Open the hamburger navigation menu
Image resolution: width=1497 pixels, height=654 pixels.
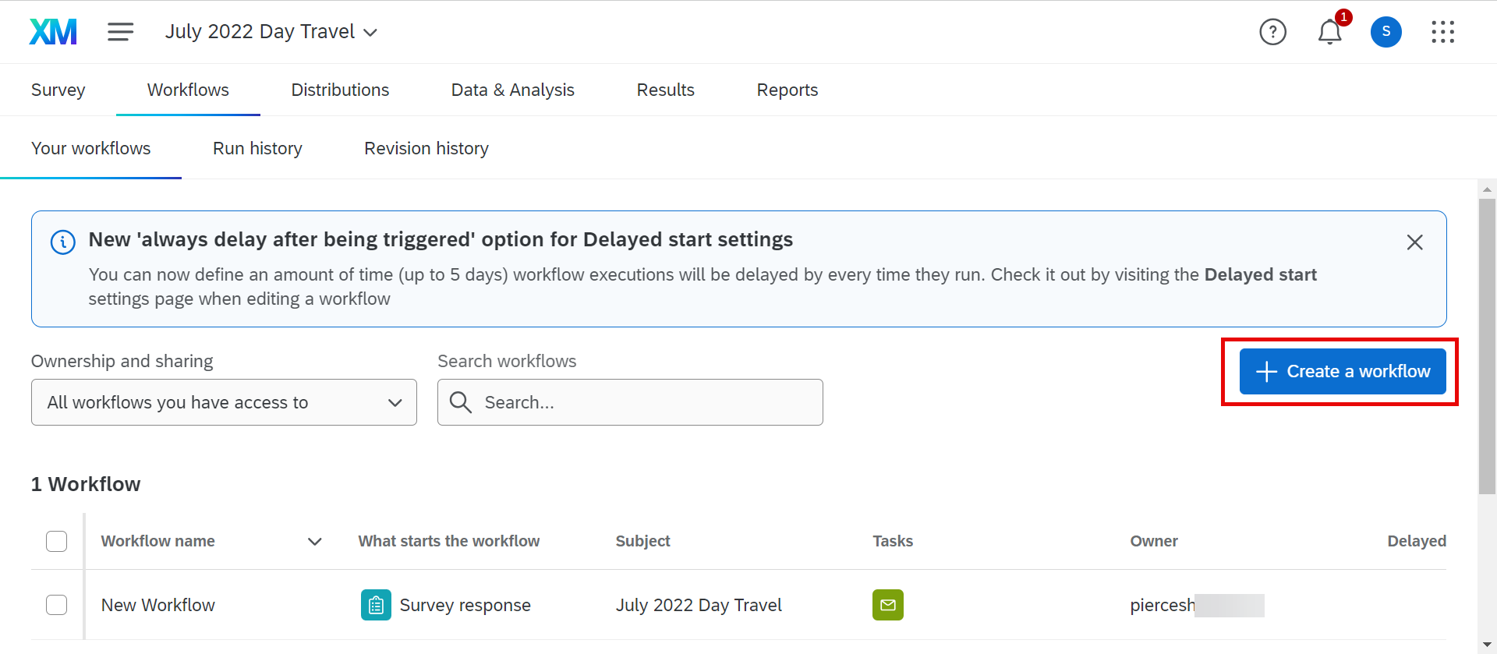(120, 32)
